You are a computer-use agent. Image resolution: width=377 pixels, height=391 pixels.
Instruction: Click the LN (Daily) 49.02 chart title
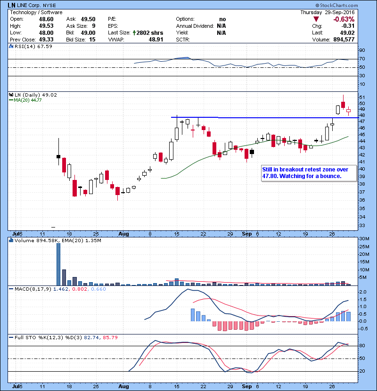point(36,95)
